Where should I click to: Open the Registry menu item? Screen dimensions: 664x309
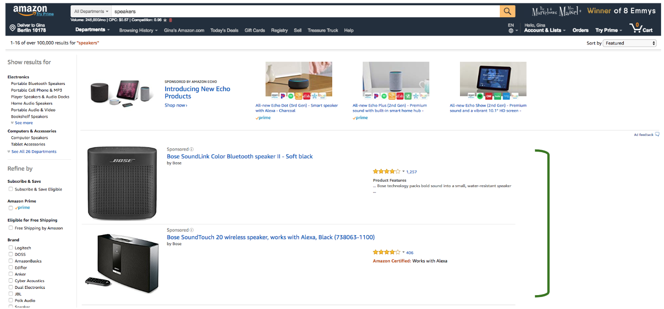(279, 30)
